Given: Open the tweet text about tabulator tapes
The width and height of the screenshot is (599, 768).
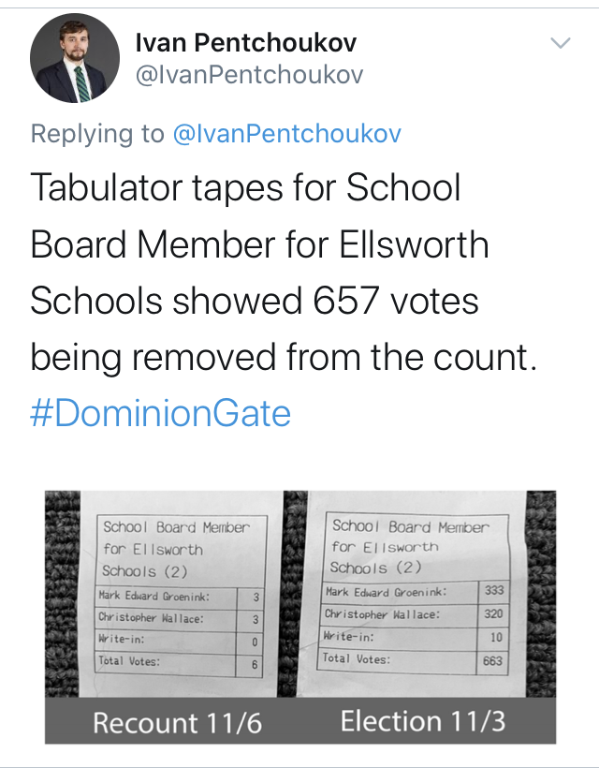Looking at the screenshot, I should click(x=284, y=272).
